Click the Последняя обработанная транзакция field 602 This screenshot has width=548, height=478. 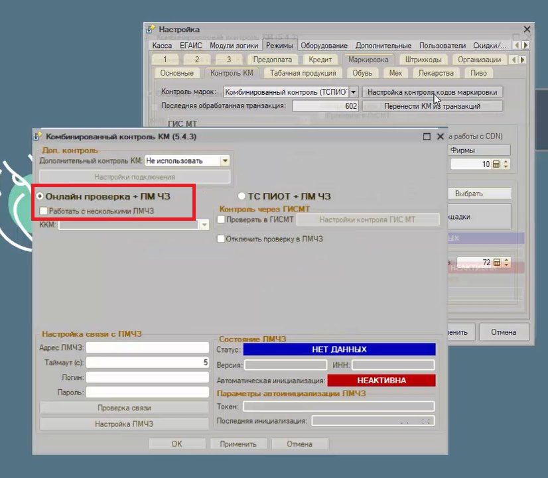pyautogui.click(x=325, y=106)
